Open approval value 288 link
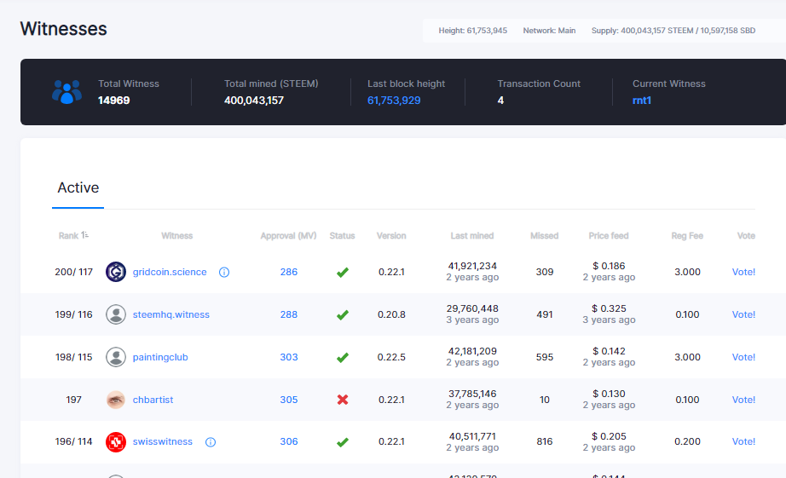 pyautogui.click(x=289, y=314)
